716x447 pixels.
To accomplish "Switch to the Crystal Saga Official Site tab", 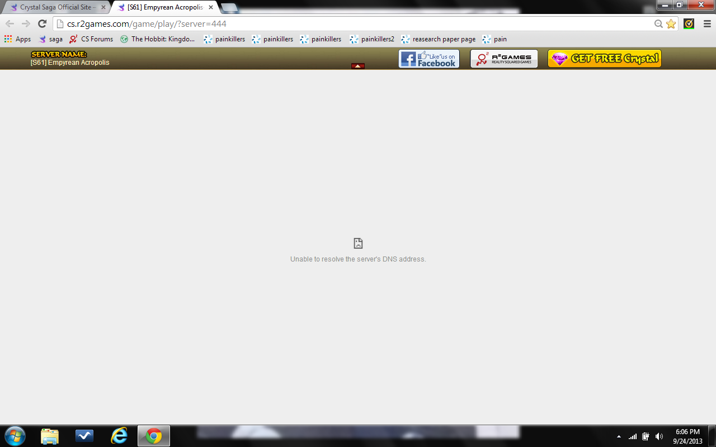I will point(56,7).
